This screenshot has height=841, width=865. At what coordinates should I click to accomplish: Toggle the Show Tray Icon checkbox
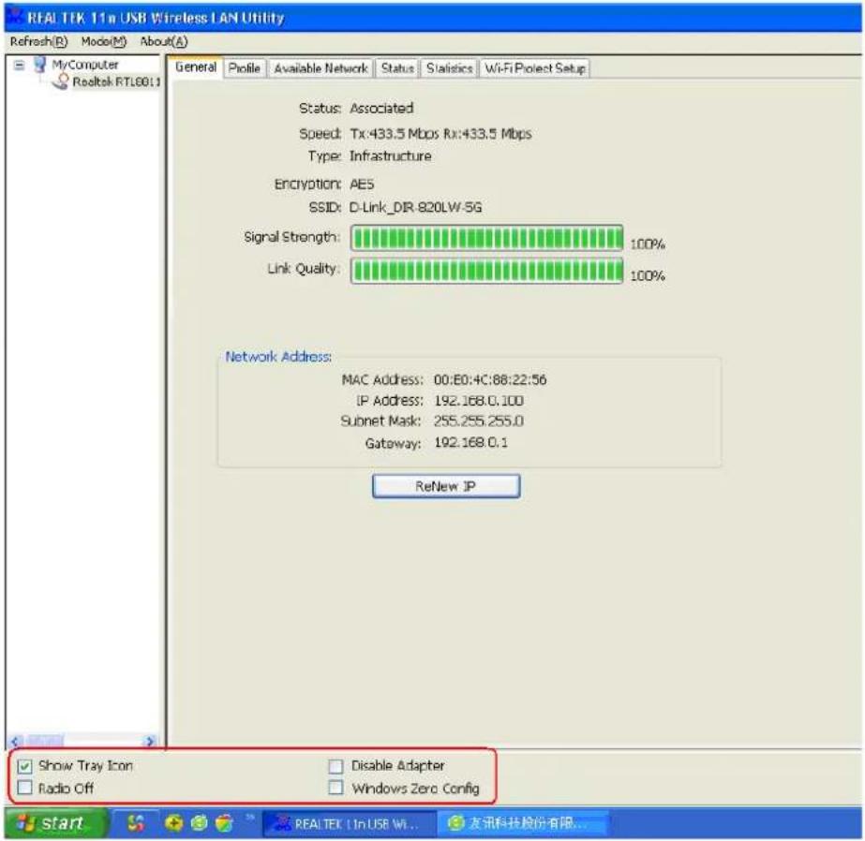[x=24, y=766]
